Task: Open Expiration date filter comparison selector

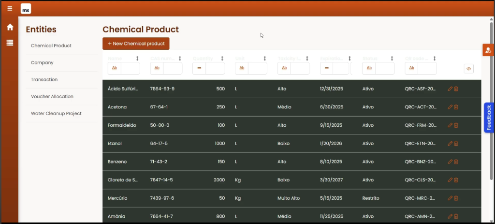Action: [327, 68]
